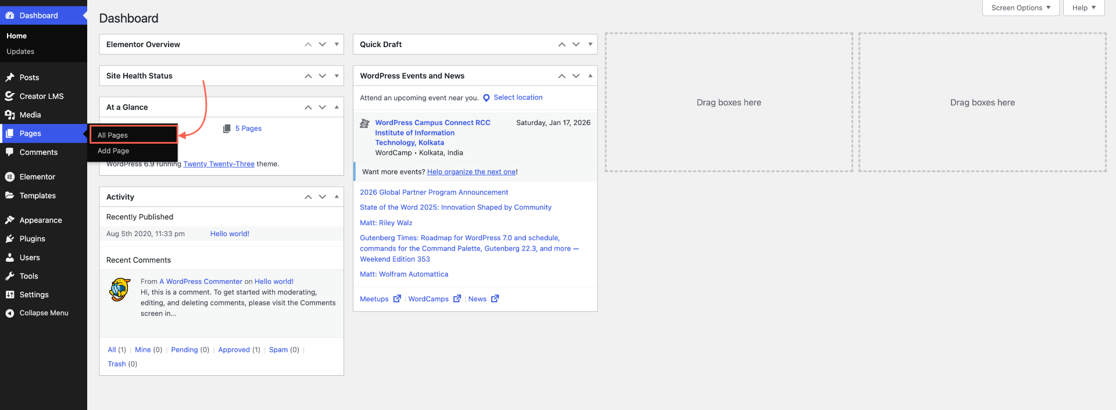Click the Settings sliders icon in sidebar
Viewport: 1116px width, 410px height.
tap(10, 294)
